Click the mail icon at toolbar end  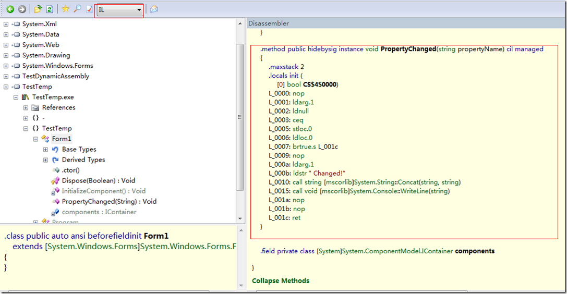[x=154, y=9]
